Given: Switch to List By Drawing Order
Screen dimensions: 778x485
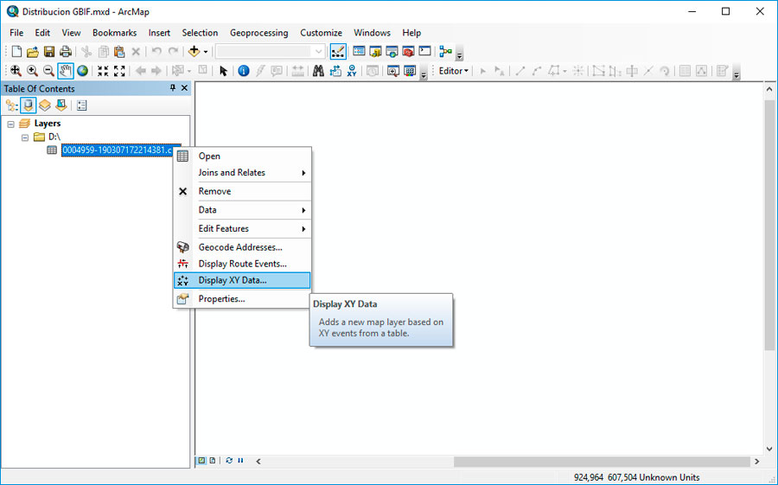Looking at the screenshot, I should (11, 105).
